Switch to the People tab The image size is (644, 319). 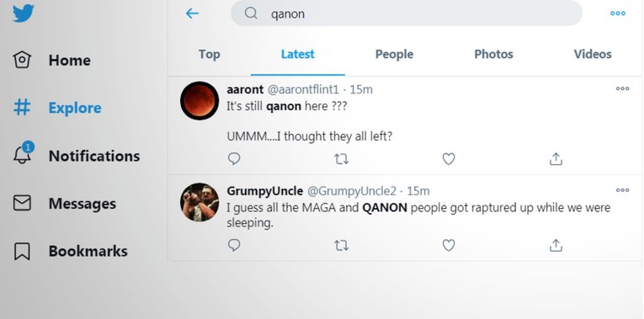(x=394, y=54)
